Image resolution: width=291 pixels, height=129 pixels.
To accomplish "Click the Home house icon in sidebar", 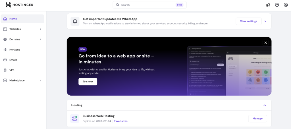I will (x=5, y=19).
